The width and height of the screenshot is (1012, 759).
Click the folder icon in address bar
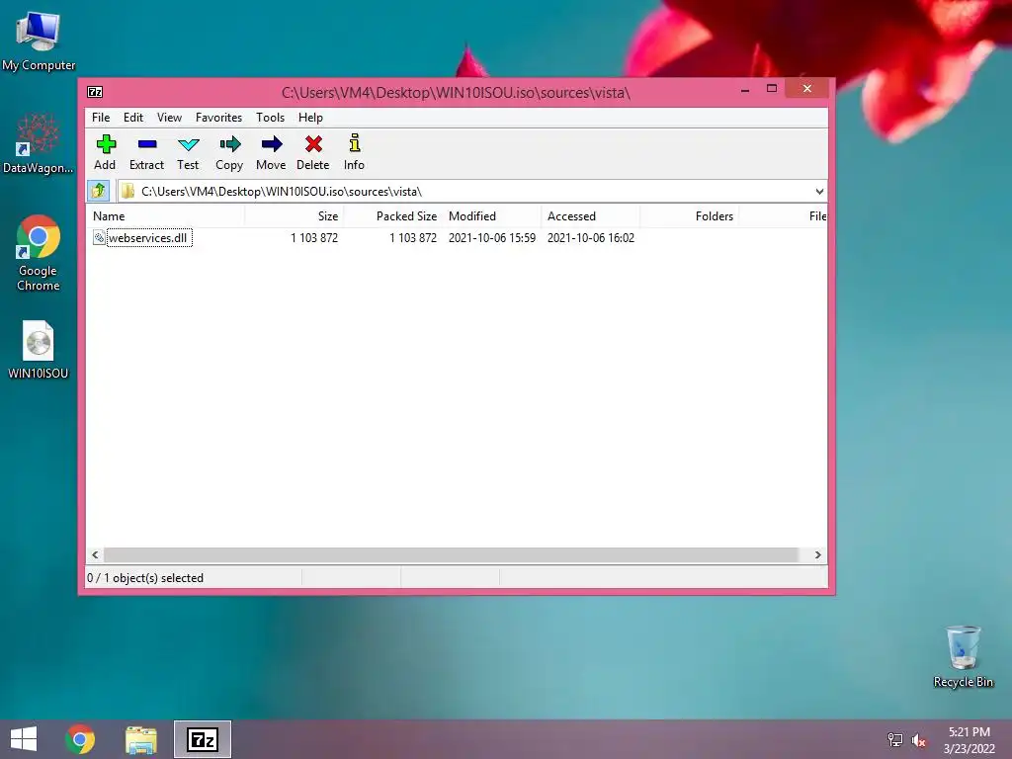[127, 191]
